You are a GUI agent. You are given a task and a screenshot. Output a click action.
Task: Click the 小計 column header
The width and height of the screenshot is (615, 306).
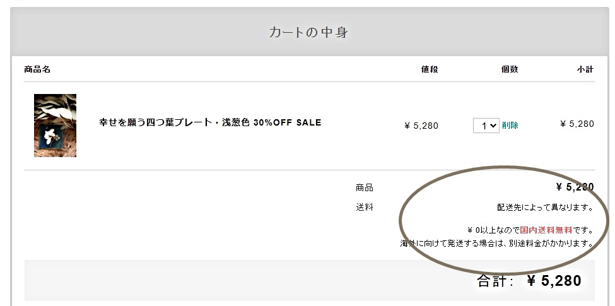[x=585, y=69]
